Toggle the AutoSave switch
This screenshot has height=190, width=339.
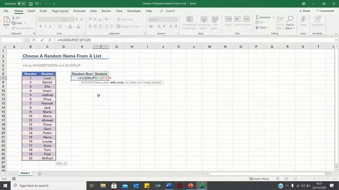click(x=21, y=4)
